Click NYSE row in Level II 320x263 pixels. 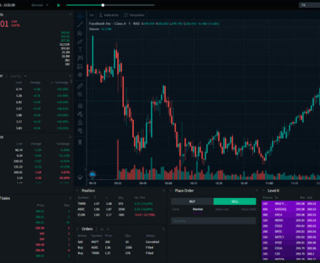(291, 243)
